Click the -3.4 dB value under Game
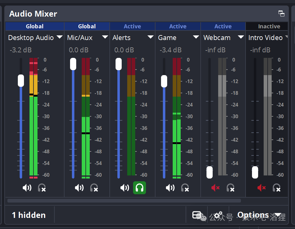This screenshot has width=295, height=229. click(x=171, y=50)
